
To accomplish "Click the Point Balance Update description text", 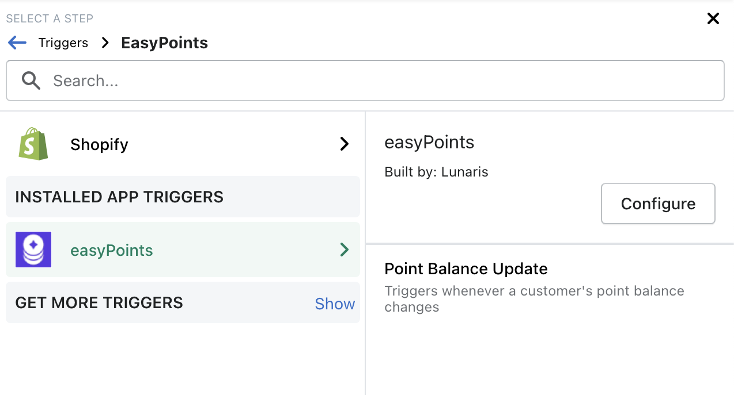I will pos(534,298).
